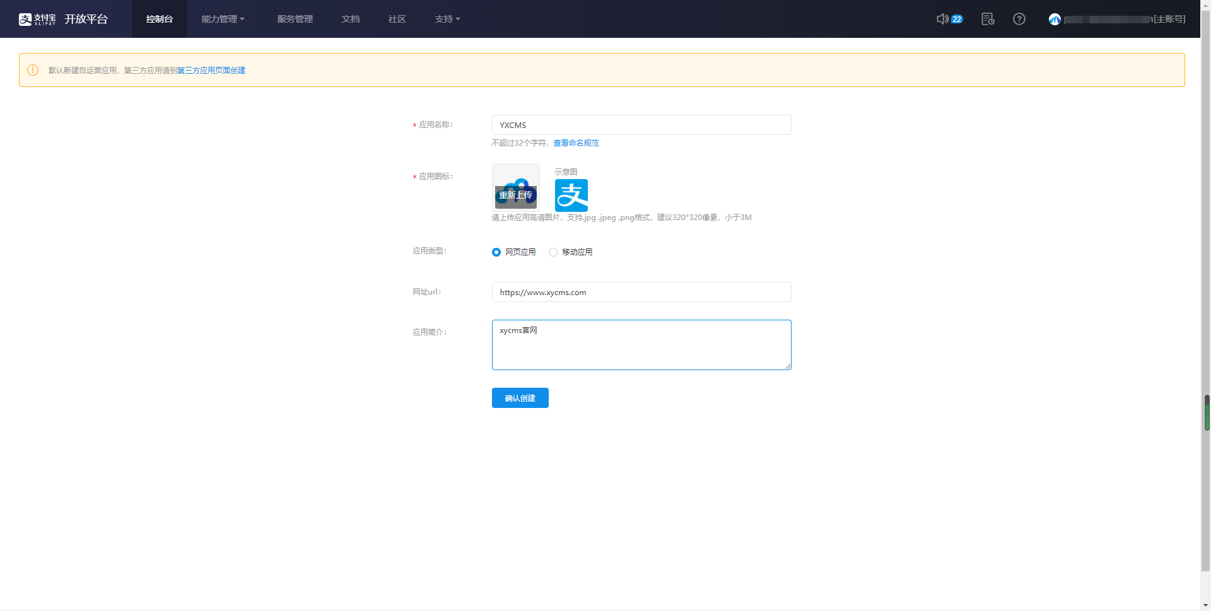Click the sample Alipay icon image
This screenshot has height=611, width=1211.
[571, 195]
